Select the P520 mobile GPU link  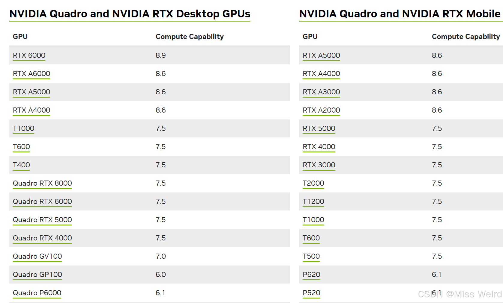pos(311,293)
